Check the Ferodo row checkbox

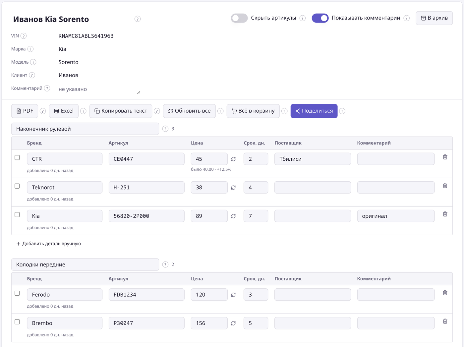(17, 293)
